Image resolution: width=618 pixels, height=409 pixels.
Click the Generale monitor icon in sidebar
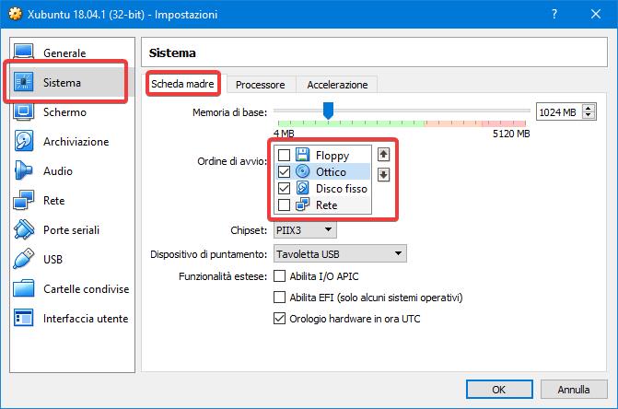tap(23, 52)
